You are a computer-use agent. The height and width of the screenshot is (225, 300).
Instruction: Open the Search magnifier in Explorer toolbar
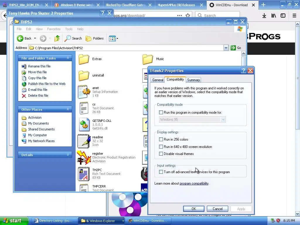[x=67, y=38]
